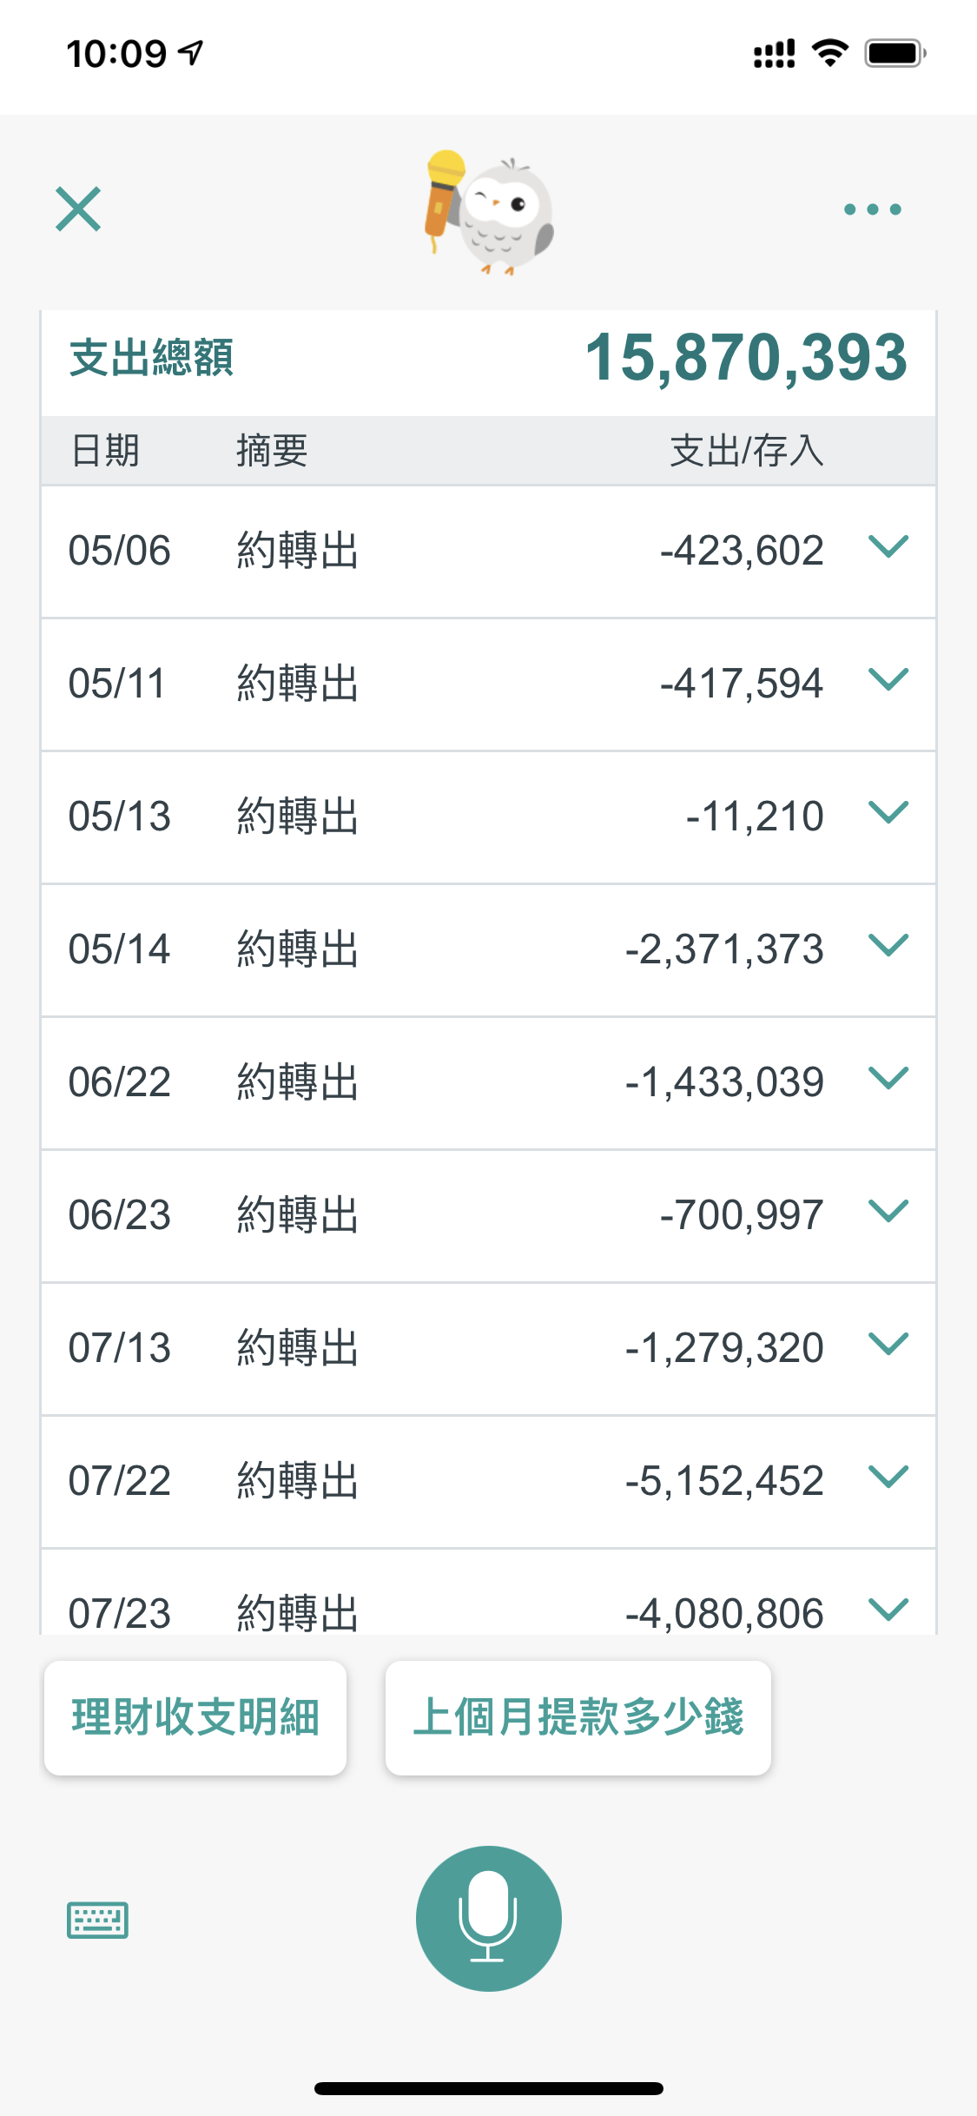Expand the 07/23 transfer row
977x2116 pixels.
pyautogui.click(x=888, y=1609)
